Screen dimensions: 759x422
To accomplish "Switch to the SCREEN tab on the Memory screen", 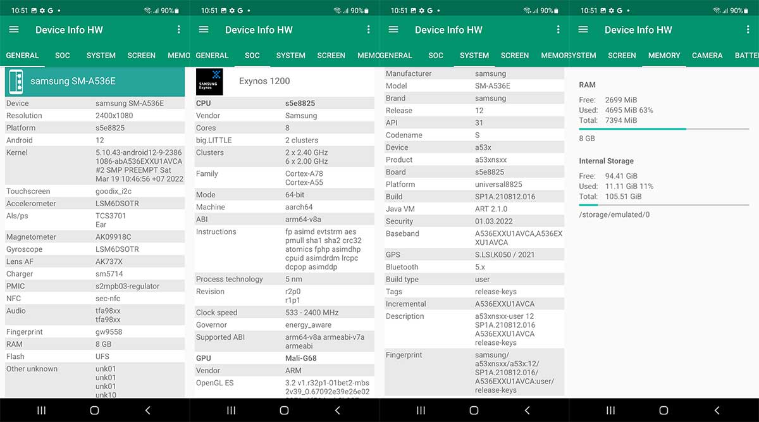I will coord(622,56).
